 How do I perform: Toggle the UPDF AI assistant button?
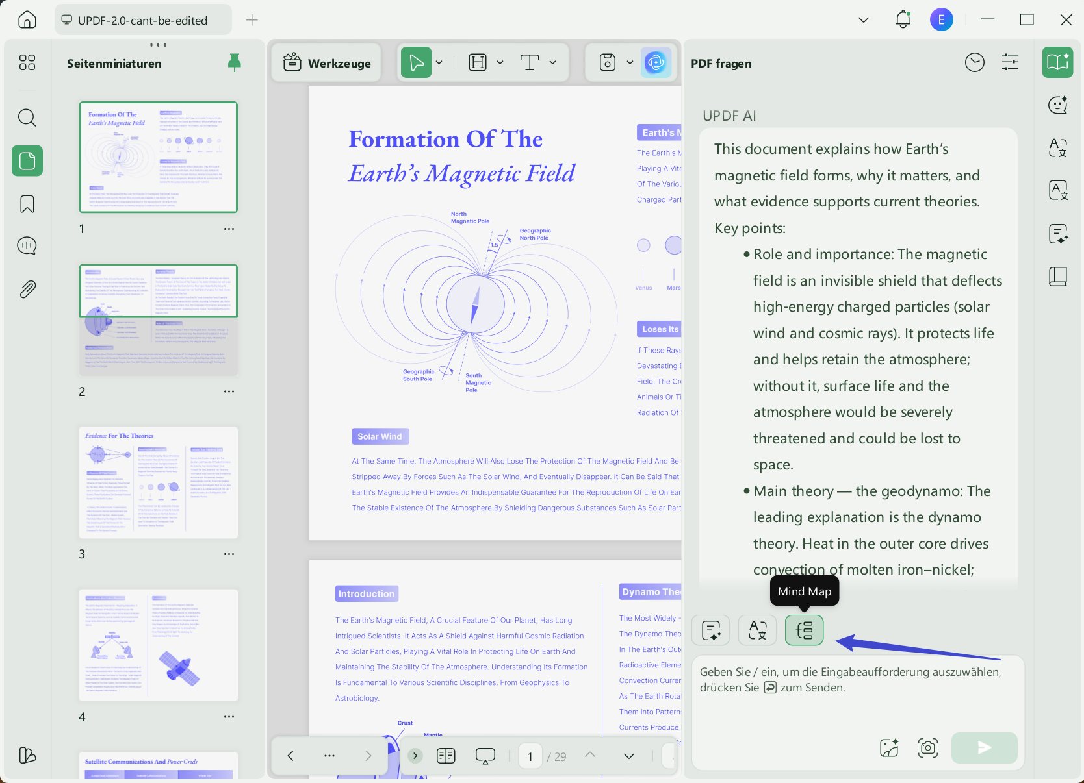tap(656, 62)
